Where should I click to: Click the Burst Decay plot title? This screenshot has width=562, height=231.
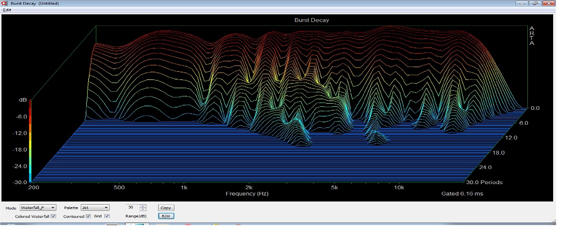(x=311, y=20)
